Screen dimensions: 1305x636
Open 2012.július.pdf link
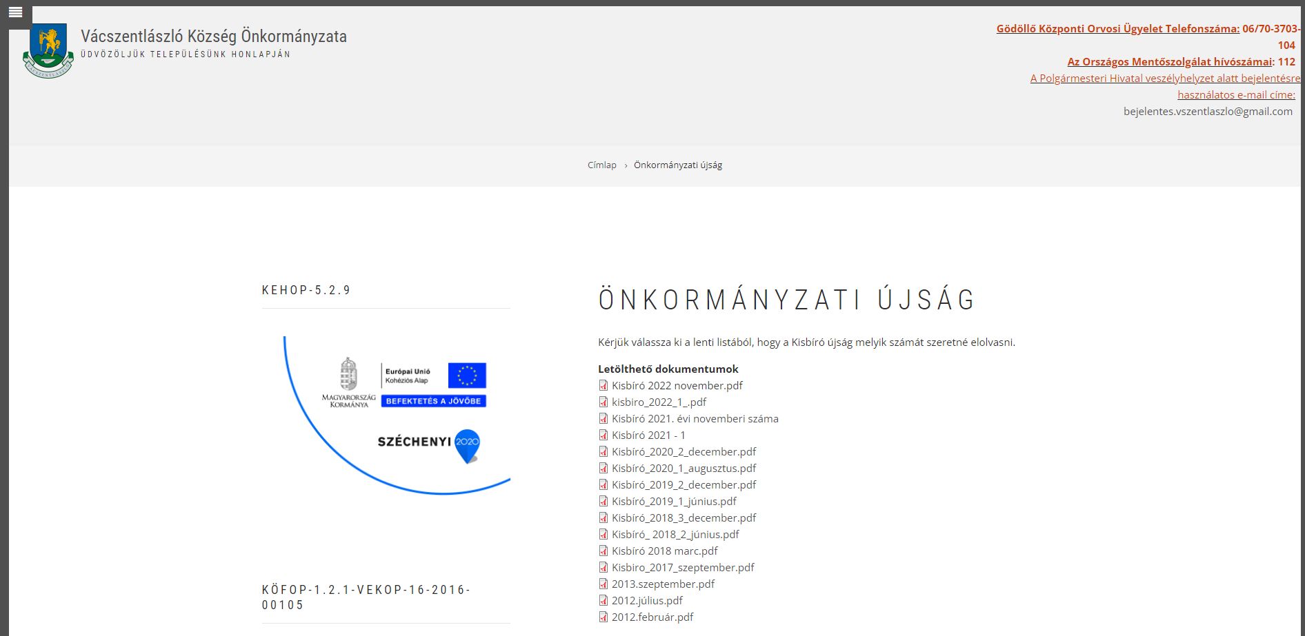(647, 600)
